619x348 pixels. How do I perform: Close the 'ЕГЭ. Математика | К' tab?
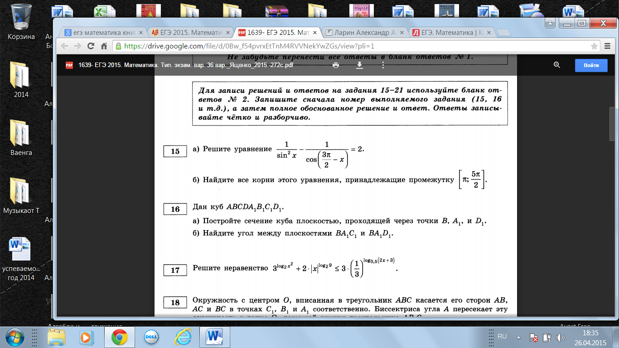click(489, 33)
